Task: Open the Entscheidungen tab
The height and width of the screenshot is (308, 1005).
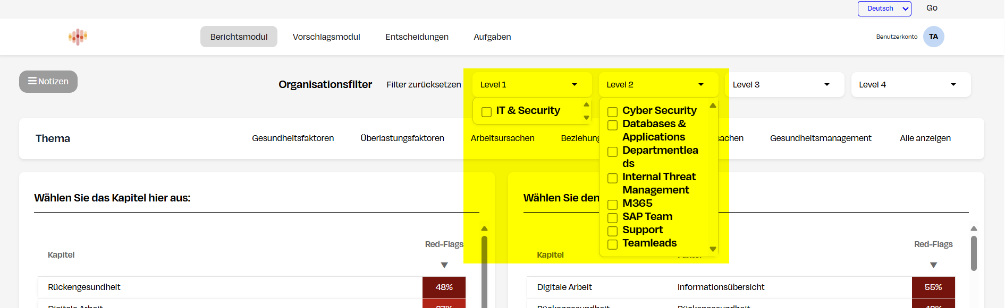Action: coord(417,37)
